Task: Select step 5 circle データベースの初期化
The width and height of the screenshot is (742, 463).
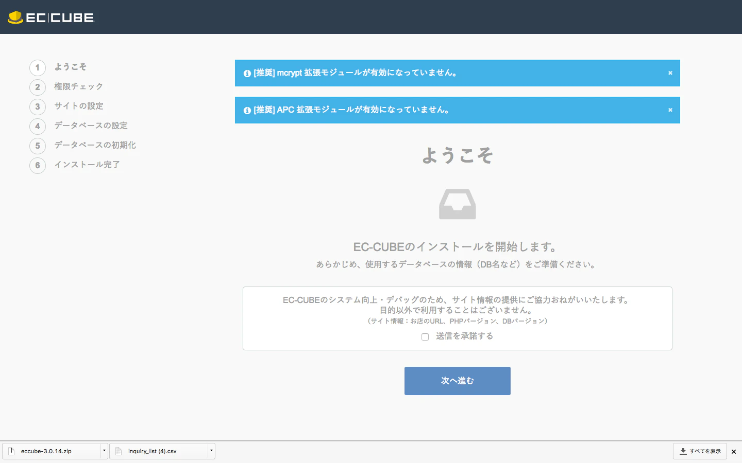Action: coord(38,146)
